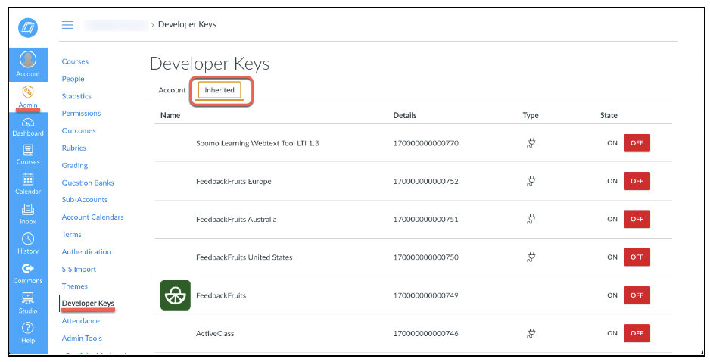Click key ID 170000000000746

point(425,333)
